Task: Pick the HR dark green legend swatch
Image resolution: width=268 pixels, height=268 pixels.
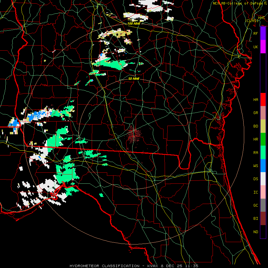Action: point(263,139)
